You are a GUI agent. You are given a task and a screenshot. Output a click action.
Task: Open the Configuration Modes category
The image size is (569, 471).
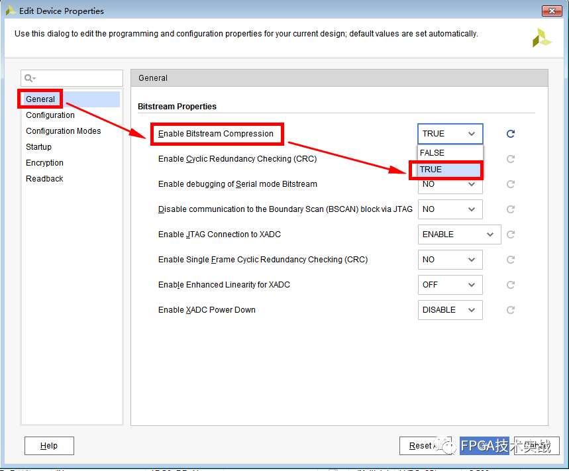point(64,131)
